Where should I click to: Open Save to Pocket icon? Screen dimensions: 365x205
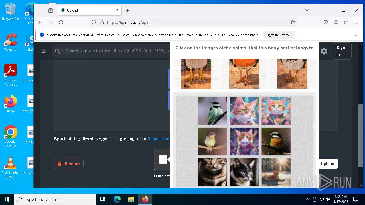coord(326,22)
